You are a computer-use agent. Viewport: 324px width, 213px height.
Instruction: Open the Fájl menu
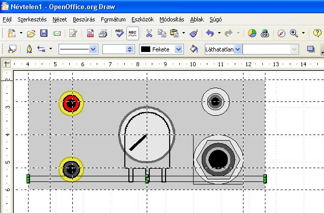[7, 19]
